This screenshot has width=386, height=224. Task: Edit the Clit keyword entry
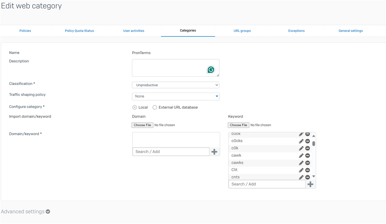pyautogui.click(x=301, y=170)
